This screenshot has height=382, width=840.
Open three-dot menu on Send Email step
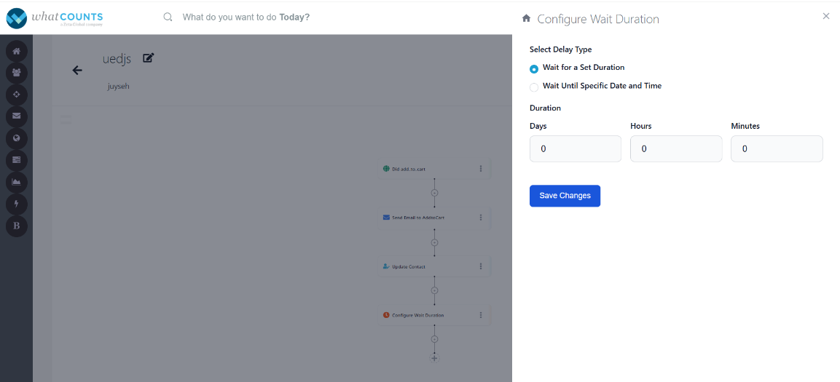click(x=481, y=218)
